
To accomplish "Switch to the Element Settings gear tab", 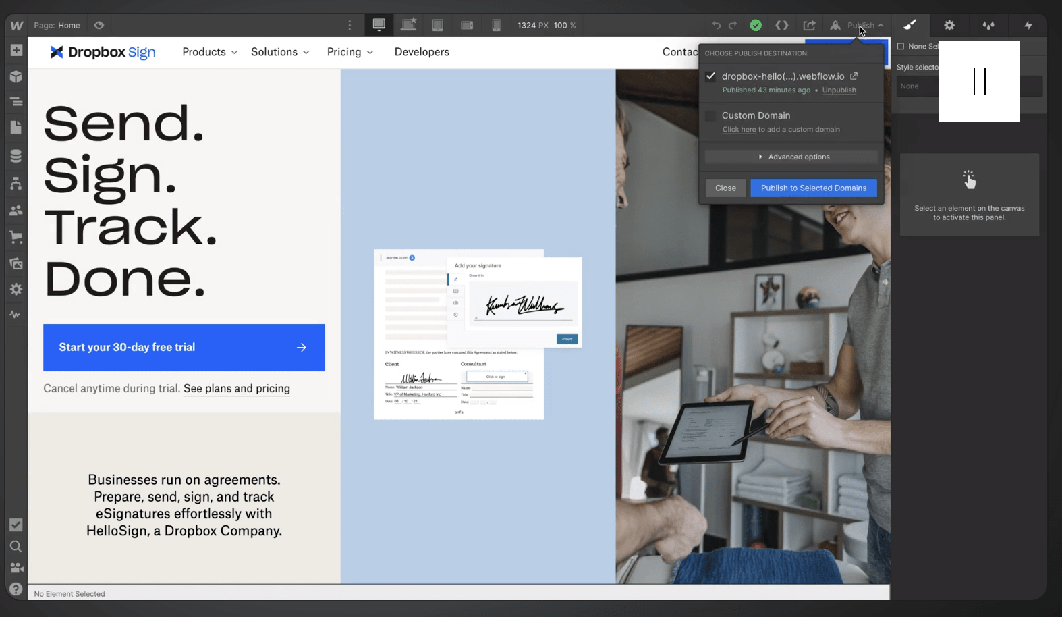I will coord(949,25).
